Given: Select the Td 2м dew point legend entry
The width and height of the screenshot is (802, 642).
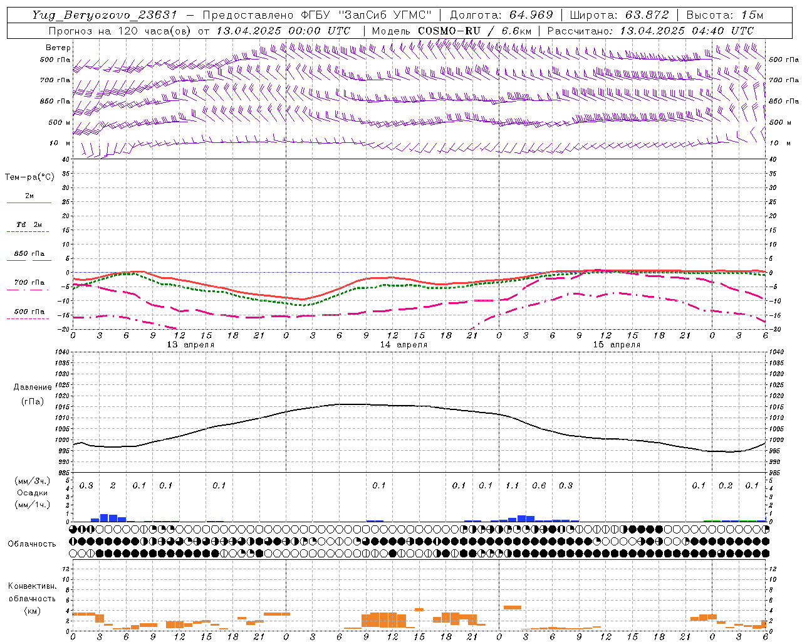Looking at the screenshot, I should (x=29, y=224).
